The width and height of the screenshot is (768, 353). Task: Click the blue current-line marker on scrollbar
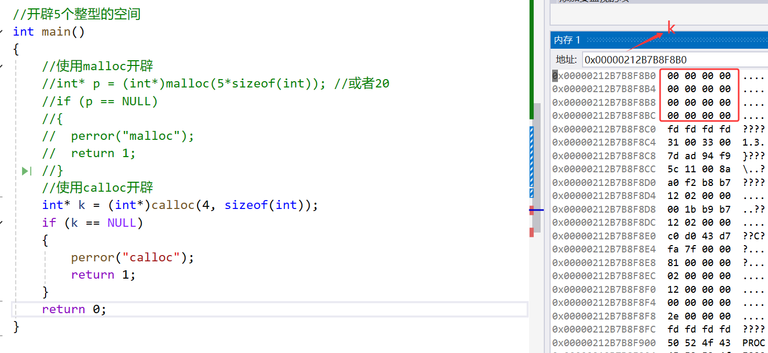click(x=536, y=210)
